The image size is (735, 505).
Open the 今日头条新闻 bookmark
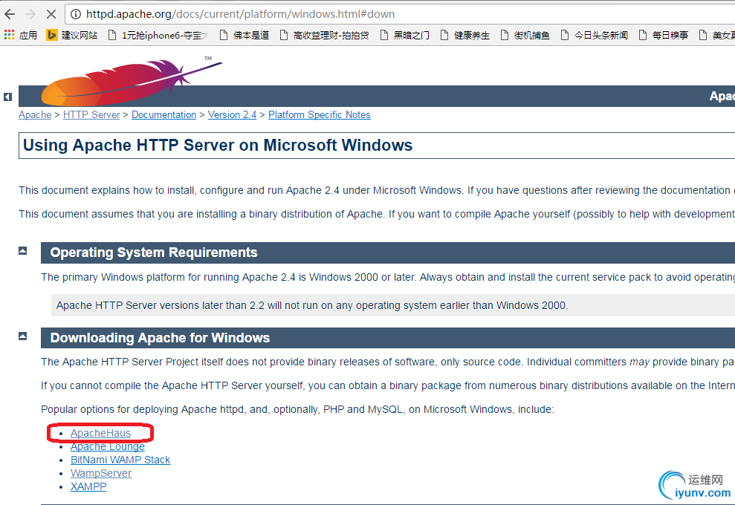point(595,35)
